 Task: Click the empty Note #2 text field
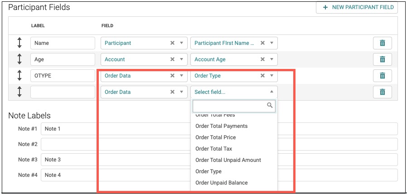pyautogui.click(x=219, y=144)
